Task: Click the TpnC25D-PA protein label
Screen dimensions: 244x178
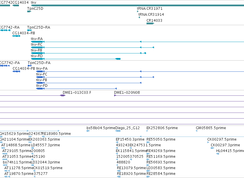Action: (x=39, y=63)
